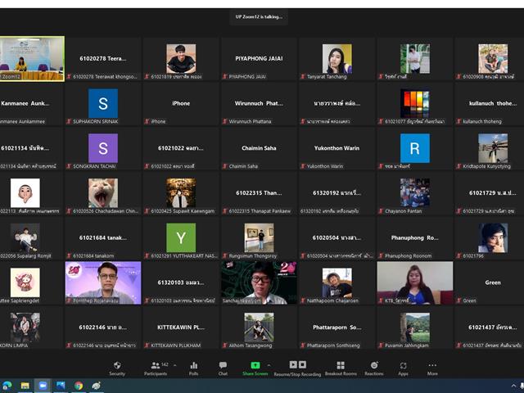Open the Polls icon
This screenshot has width=524, height=393.
(194, 365)
